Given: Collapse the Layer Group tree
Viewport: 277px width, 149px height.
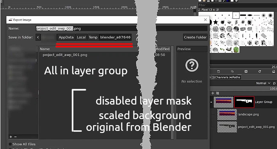Looking at the screenshot, I should (x=211, y=102).
